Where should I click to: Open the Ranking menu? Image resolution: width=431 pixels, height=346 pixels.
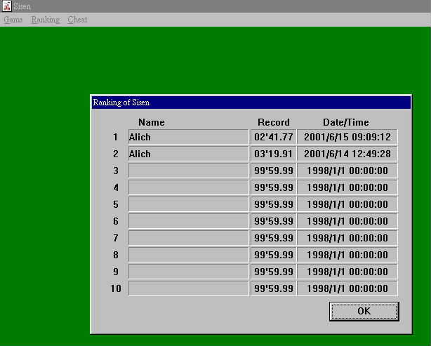click(x=45, y=20)
